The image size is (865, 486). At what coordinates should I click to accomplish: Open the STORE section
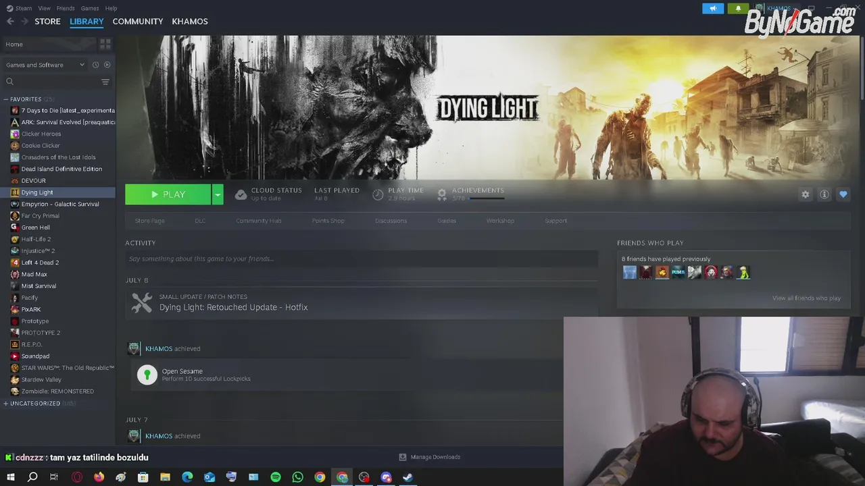[x=47, y=22]
